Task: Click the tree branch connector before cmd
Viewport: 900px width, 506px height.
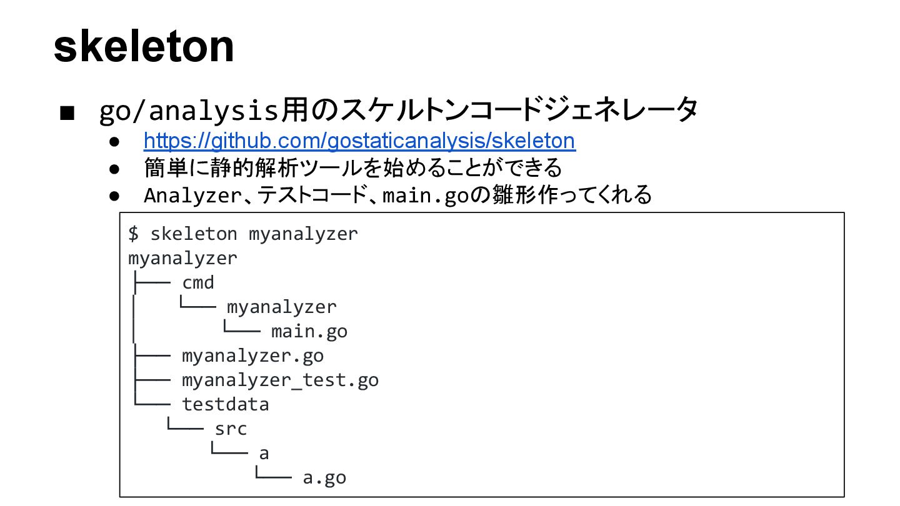Action: tap(151, 283)
